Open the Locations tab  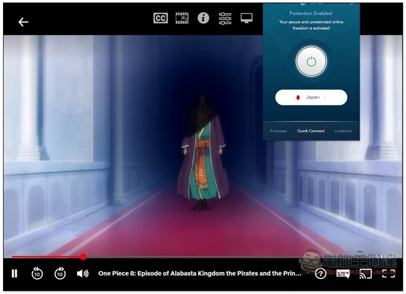343,131
